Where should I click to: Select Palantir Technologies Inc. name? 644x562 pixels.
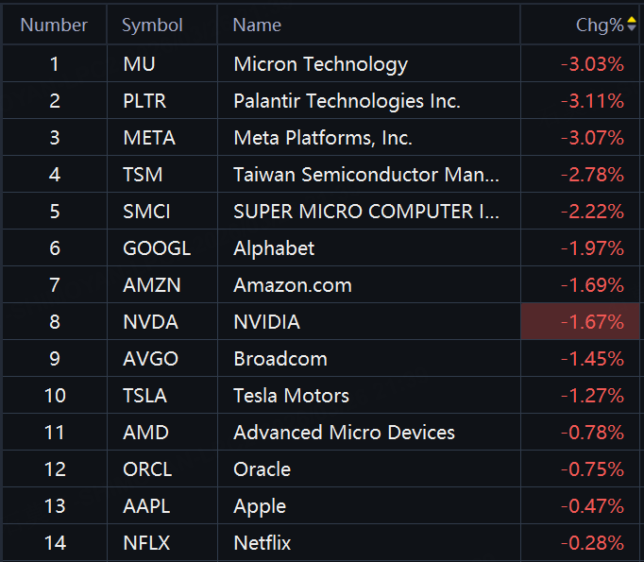click(x=347, y=101)
